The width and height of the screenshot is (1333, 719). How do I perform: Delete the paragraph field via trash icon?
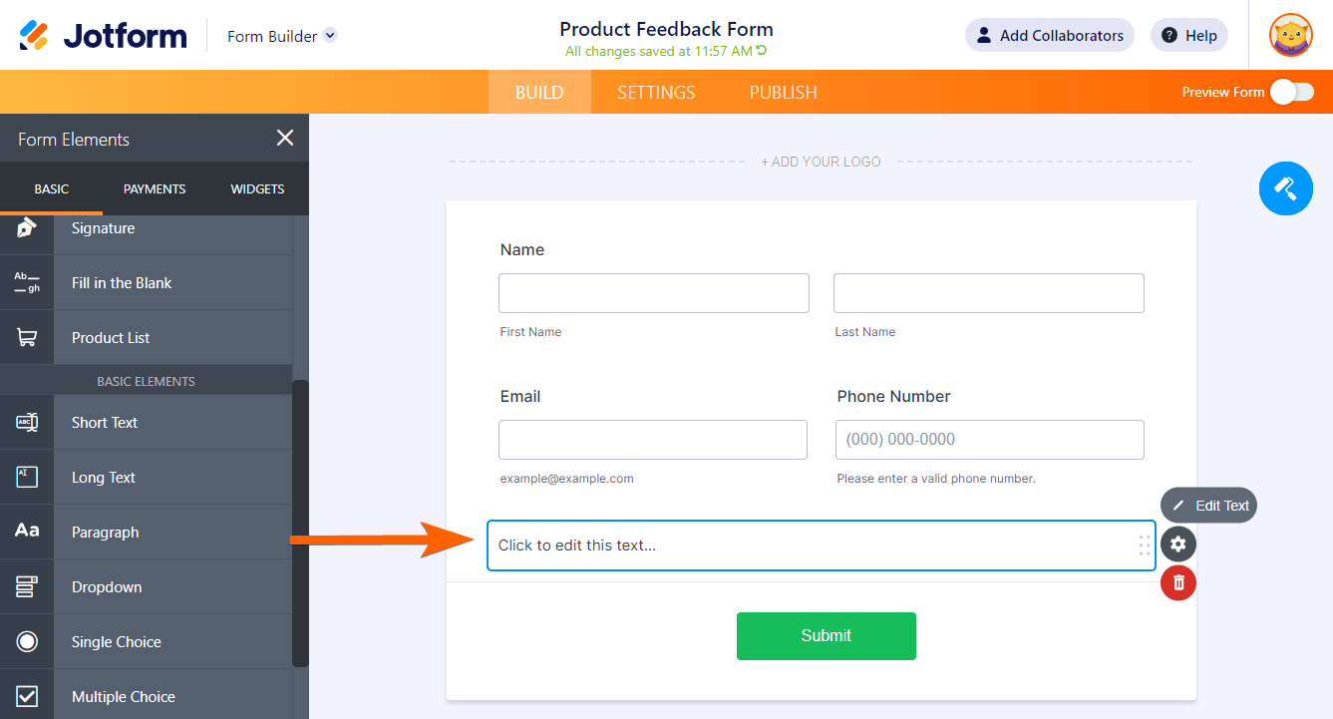click(1178, 582)
